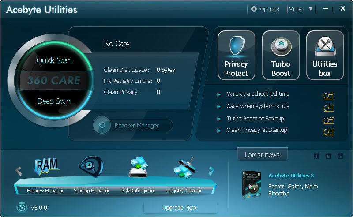
Task: Click the Options gear icon
Action: (254, 9)
